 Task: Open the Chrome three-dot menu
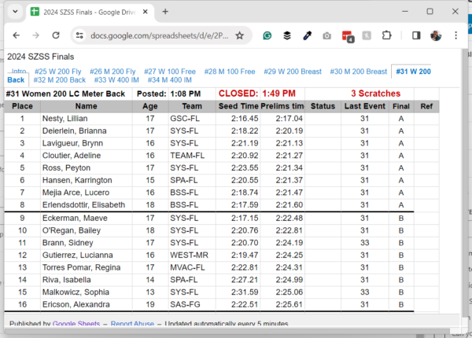[x=455, y=35]
